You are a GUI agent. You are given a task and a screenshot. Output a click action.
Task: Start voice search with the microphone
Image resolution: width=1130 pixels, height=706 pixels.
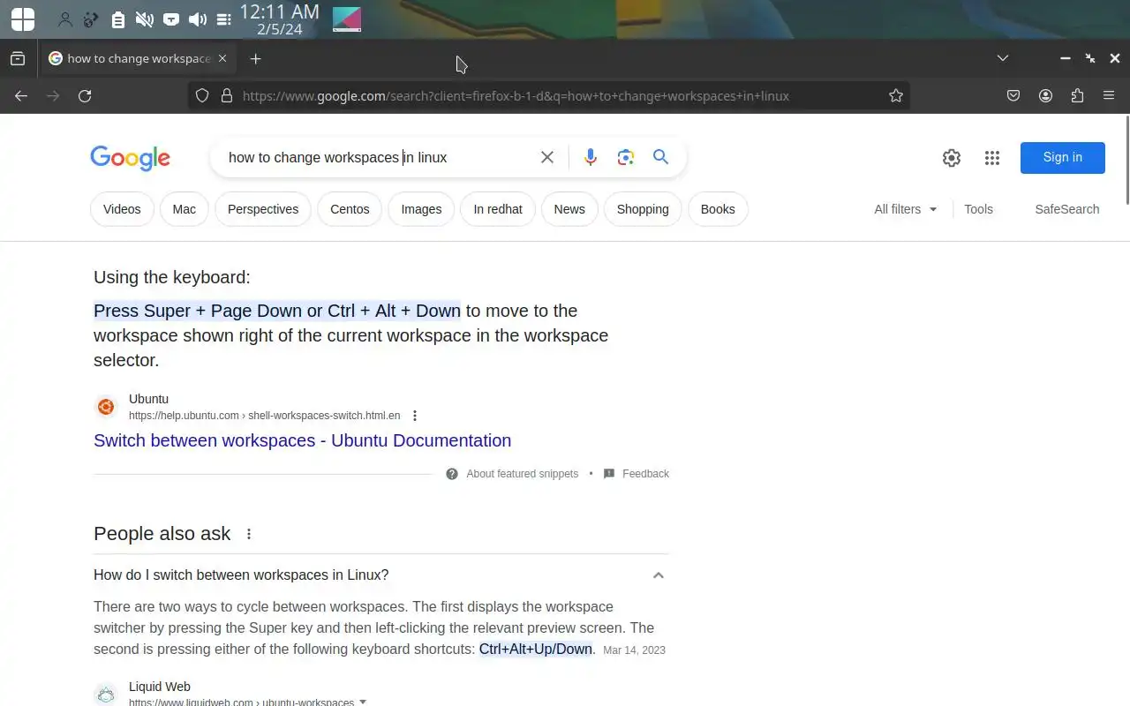(591, 157)
